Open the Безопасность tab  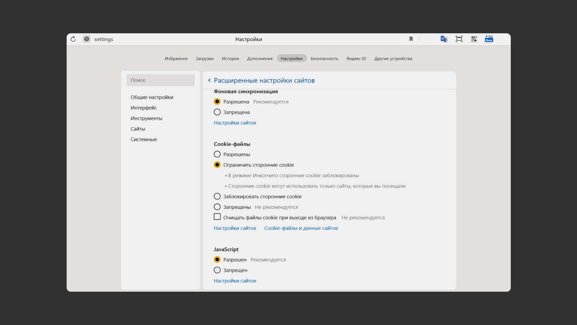(x=325, y=58)
